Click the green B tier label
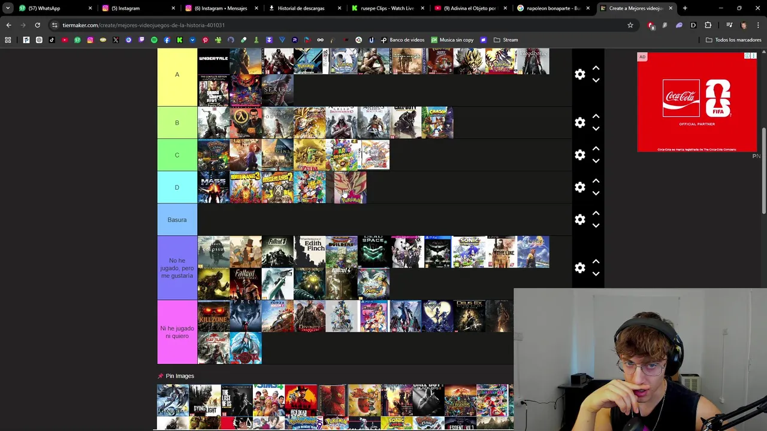This screenshot has width=767, height=431. (x=177, y=123)
